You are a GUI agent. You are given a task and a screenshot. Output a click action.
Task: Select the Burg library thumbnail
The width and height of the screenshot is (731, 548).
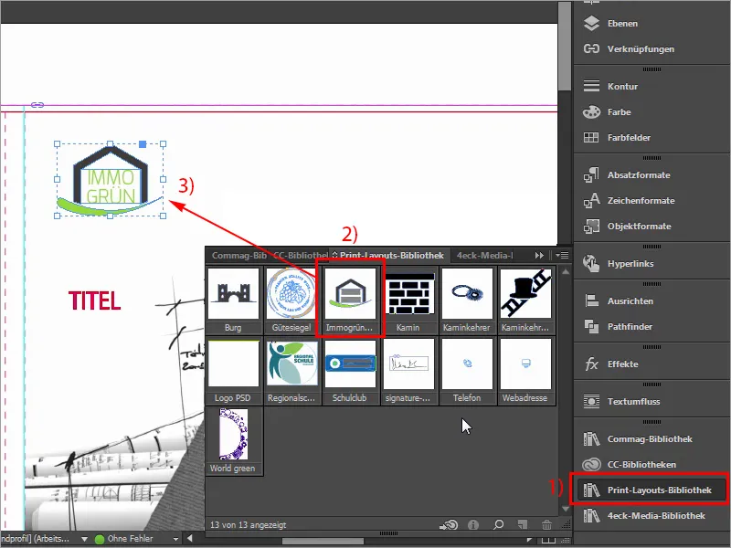(234, 297)
